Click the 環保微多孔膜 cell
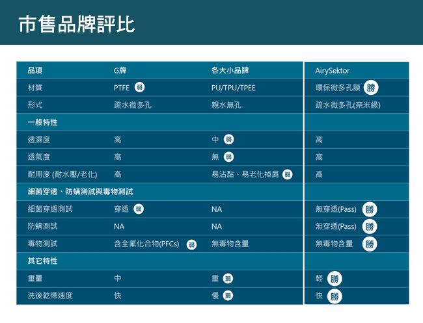 [x=338, y=88]
